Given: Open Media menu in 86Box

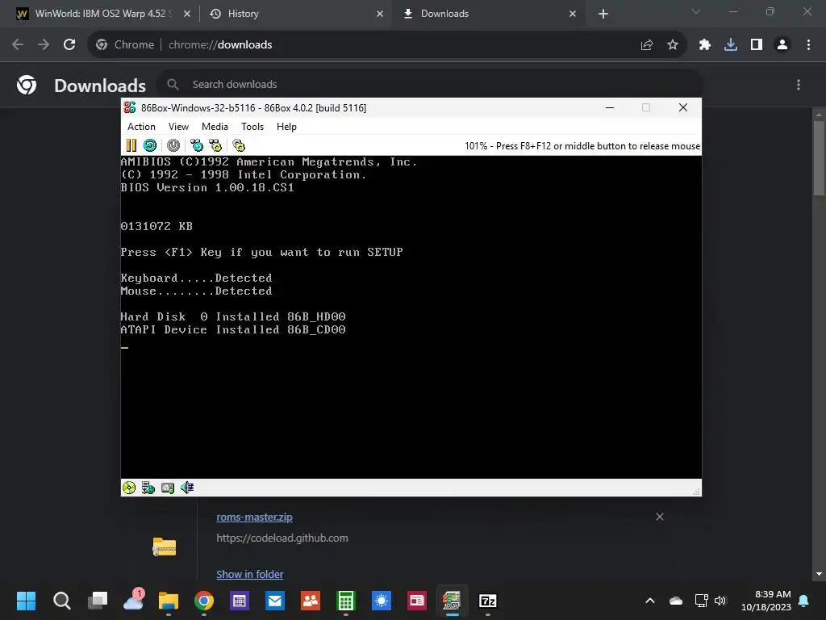Looking at the screenshot, I should coord(215,127).
